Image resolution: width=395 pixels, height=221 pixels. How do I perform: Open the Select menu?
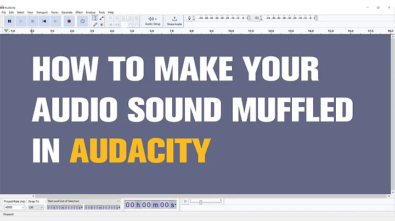coord(20,12)
